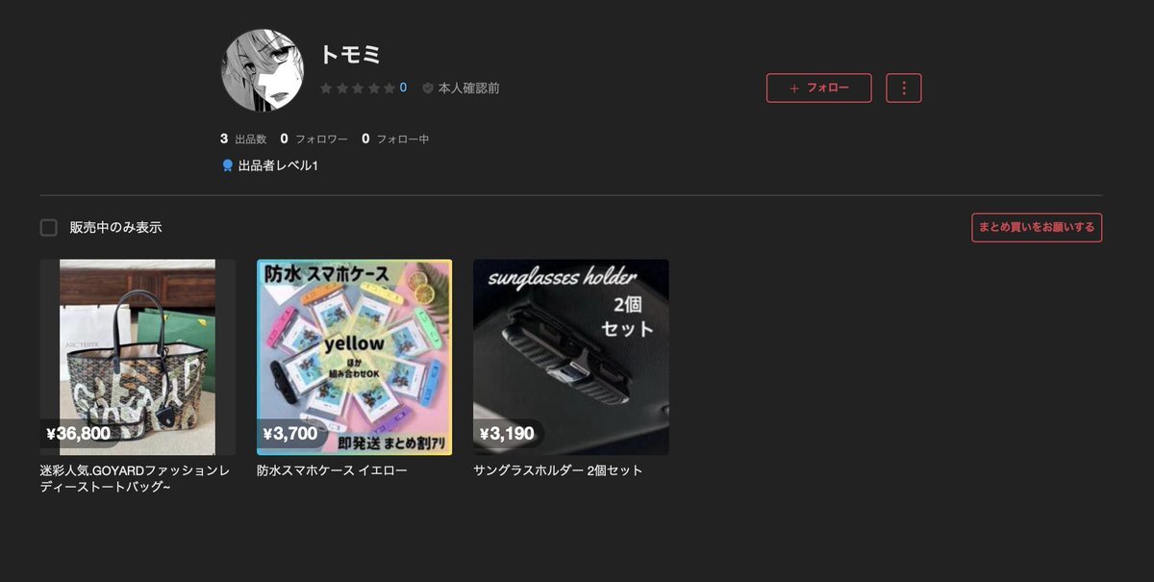Click the blue rating count 0
The width and height of the screenshot is (1154, 582).
pos(403,88)
